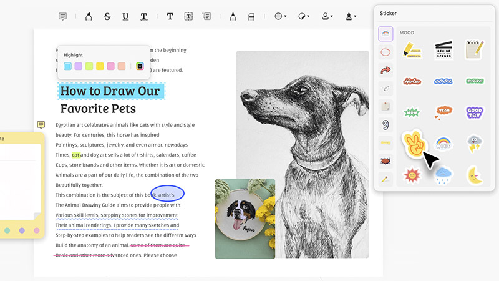The image size is (499, 281).
Task: Pick the blue rain cloud sticker
Action: click(443, 175)
